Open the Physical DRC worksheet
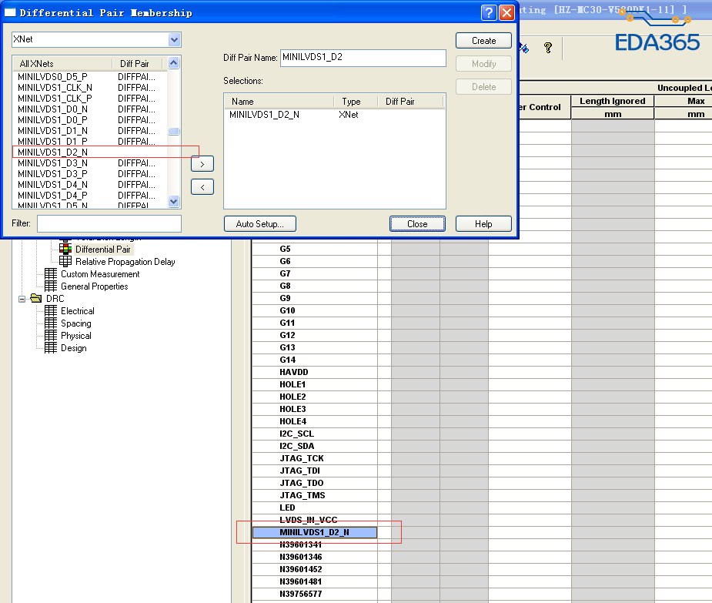The image size is (712, 603). [76, 336]
